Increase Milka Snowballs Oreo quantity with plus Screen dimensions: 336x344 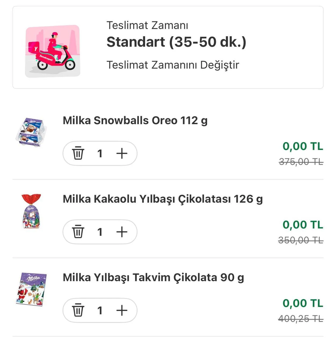(122, 153)
